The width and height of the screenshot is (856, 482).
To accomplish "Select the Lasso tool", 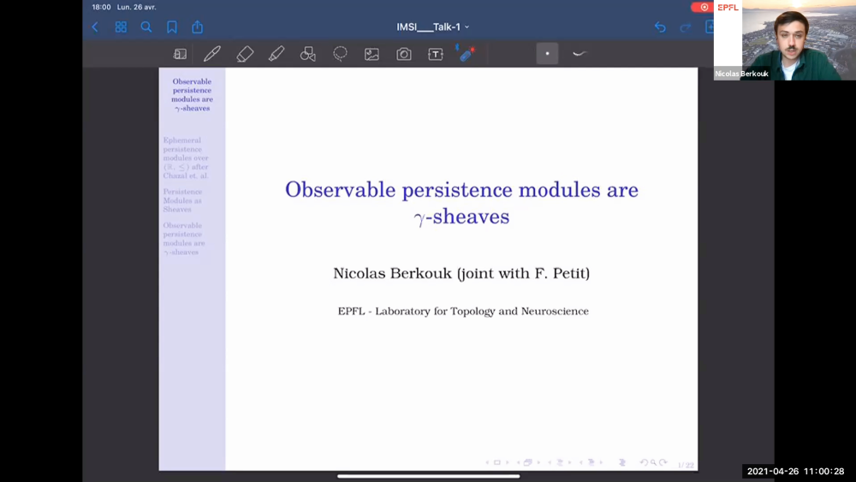I will tap(340, 53).
